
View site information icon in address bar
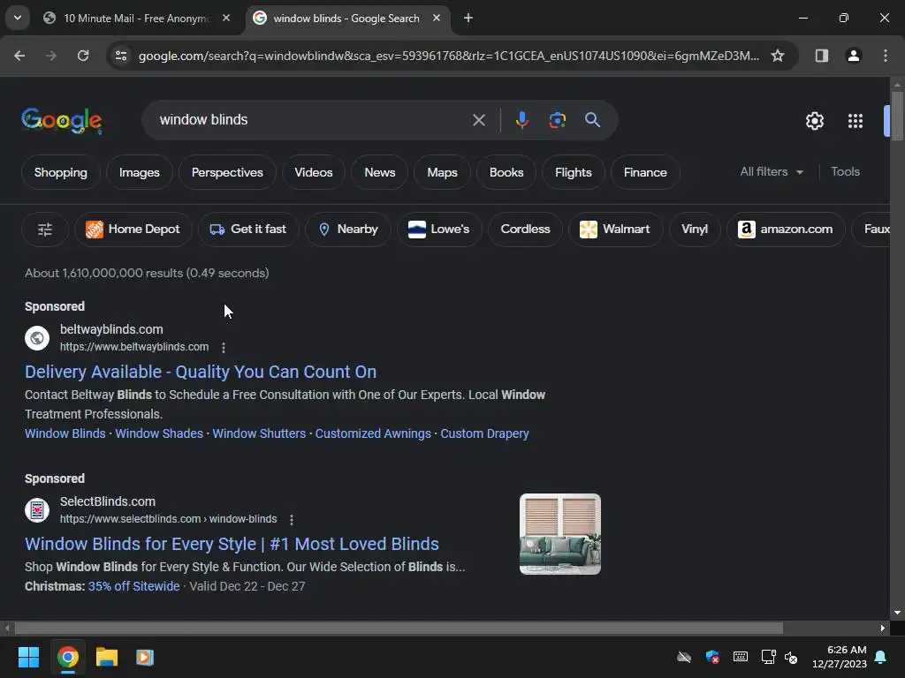tap(121, 56)
